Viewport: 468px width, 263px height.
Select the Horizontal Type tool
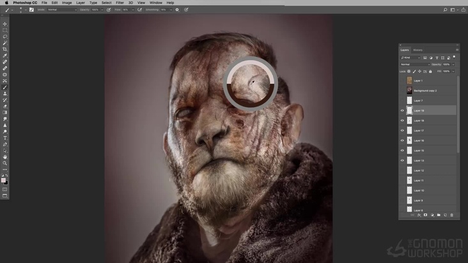coord(4,138)
